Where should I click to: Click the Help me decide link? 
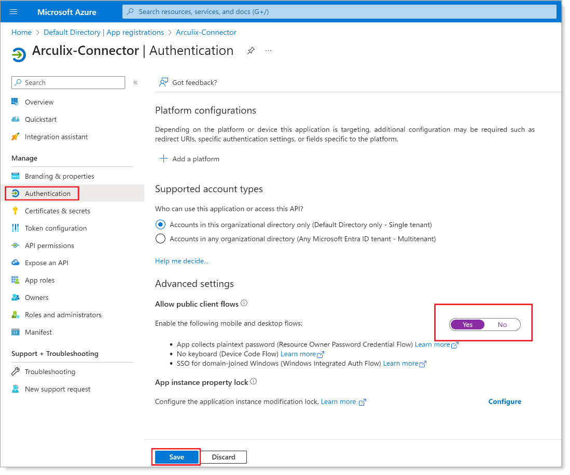click(182, 261)
